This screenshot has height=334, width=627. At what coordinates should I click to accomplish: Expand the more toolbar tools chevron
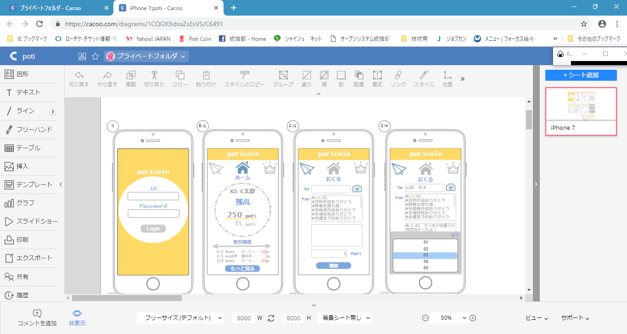(463, 78)
